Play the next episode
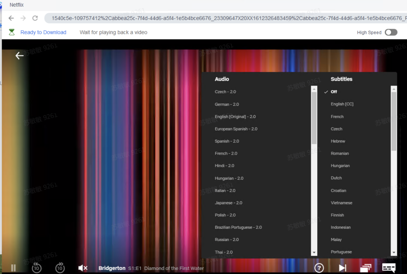This screenshot has height=274, width=407. pos(342,268)
